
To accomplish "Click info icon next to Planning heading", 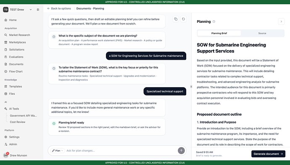I will click(x=214, y=21).
